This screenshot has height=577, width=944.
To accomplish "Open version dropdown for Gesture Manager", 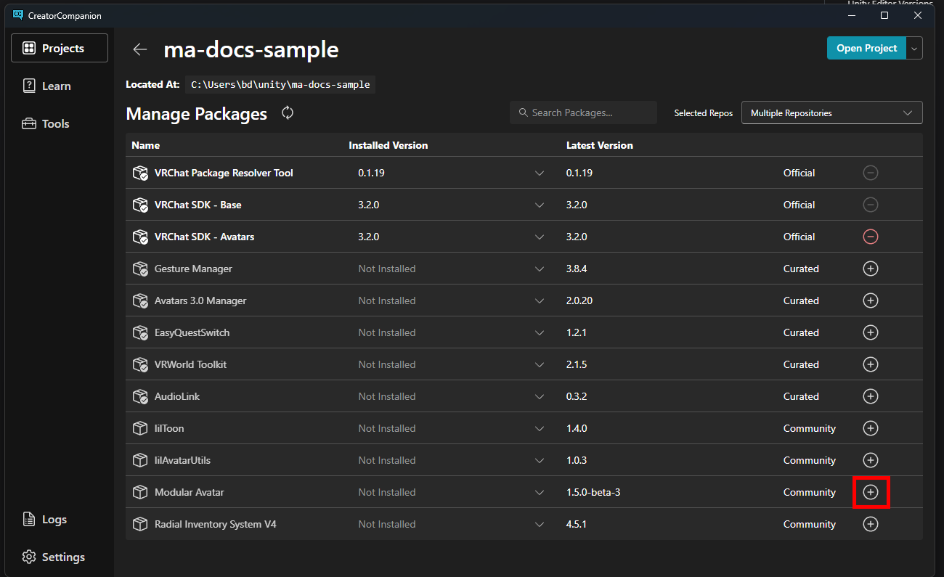I will point(539,269).
